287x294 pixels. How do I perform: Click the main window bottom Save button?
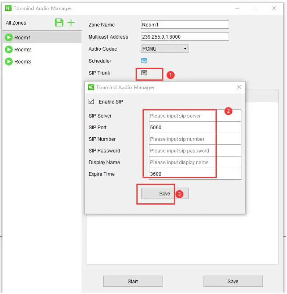click(x=233, y=281)
